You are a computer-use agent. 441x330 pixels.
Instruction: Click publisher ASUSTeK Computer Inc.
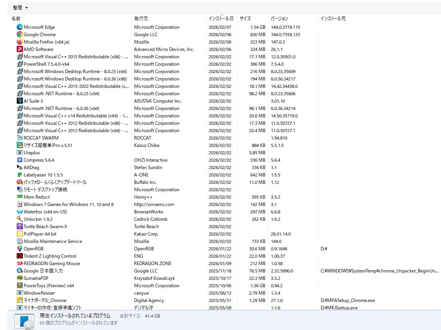(158, 101)
